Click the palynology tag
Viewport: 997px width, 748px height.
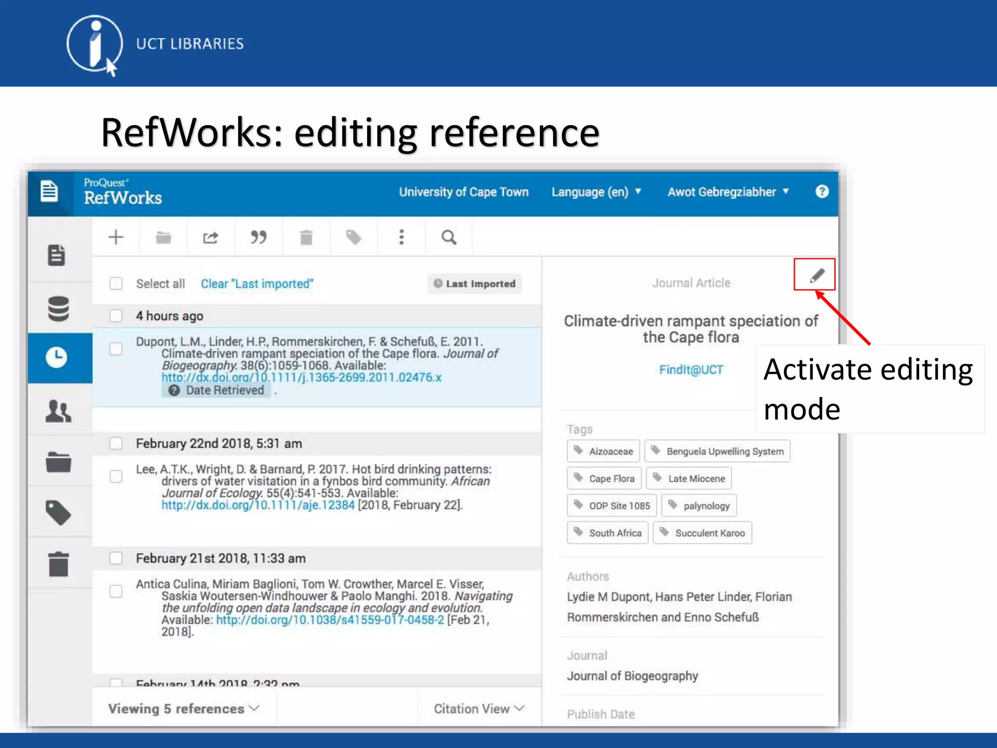tap(699, 505)
